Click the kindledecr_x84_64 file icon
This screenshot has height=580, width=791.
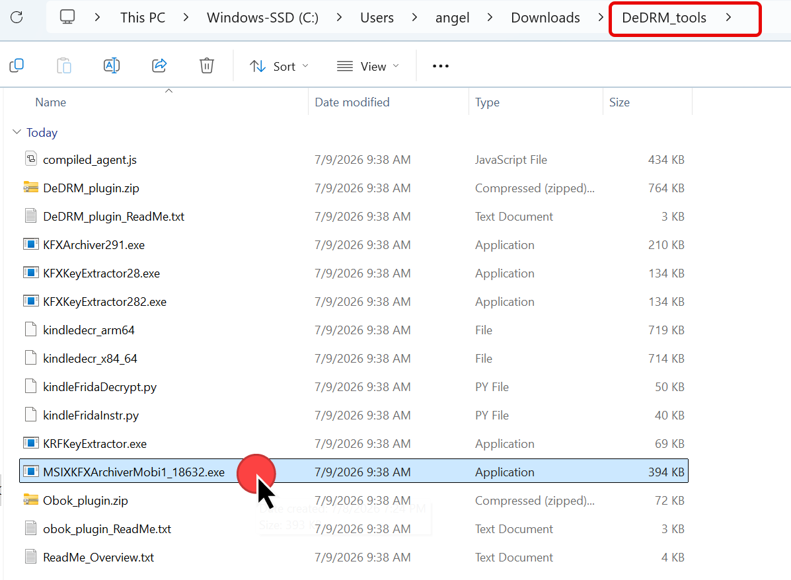click(x=31, y=358)
